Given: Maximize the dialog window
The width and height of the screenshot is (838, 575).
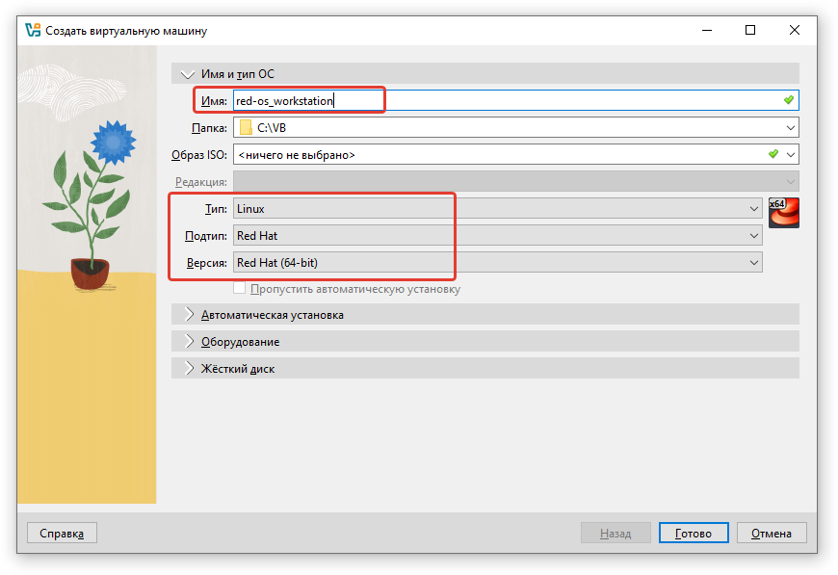Looking at the screenshot, I should [x=750, y=30].
